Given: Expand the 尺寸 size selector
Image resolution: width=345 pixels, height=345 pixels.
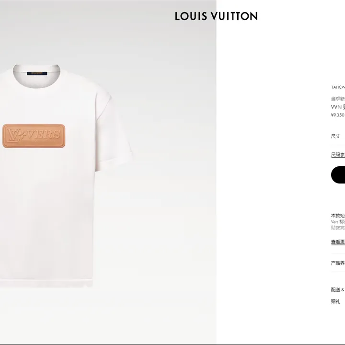Looking at the screenshot, I should pos(338,136).
